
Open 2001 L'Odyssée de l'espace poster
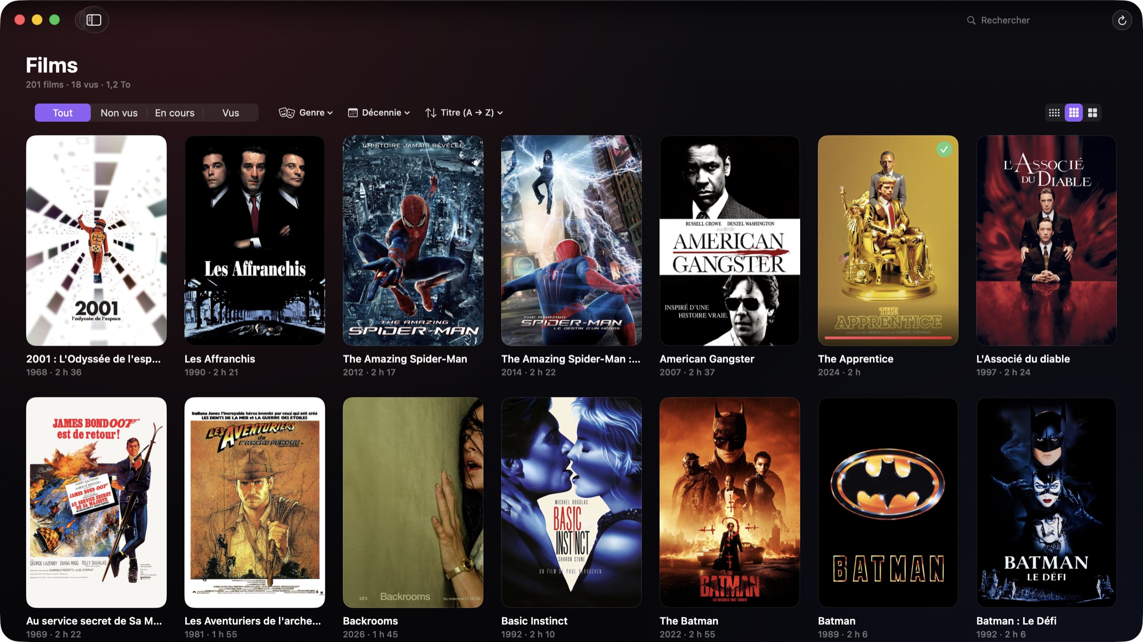click(96, 240)
